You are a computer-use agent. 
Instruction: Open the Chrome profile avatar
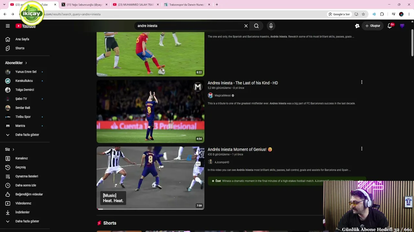401,14
